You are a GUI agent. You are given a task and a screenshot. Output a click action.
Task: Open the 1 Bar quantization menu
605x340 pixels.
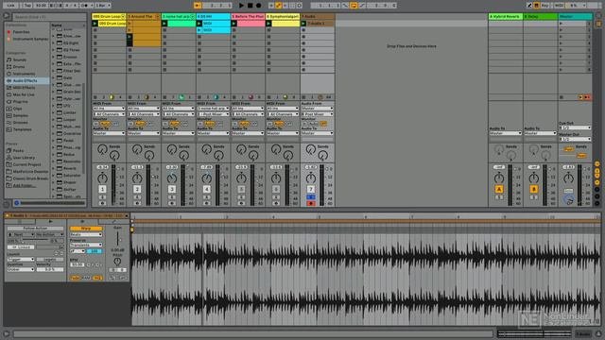pyautogui.click(x=103, y=6)
